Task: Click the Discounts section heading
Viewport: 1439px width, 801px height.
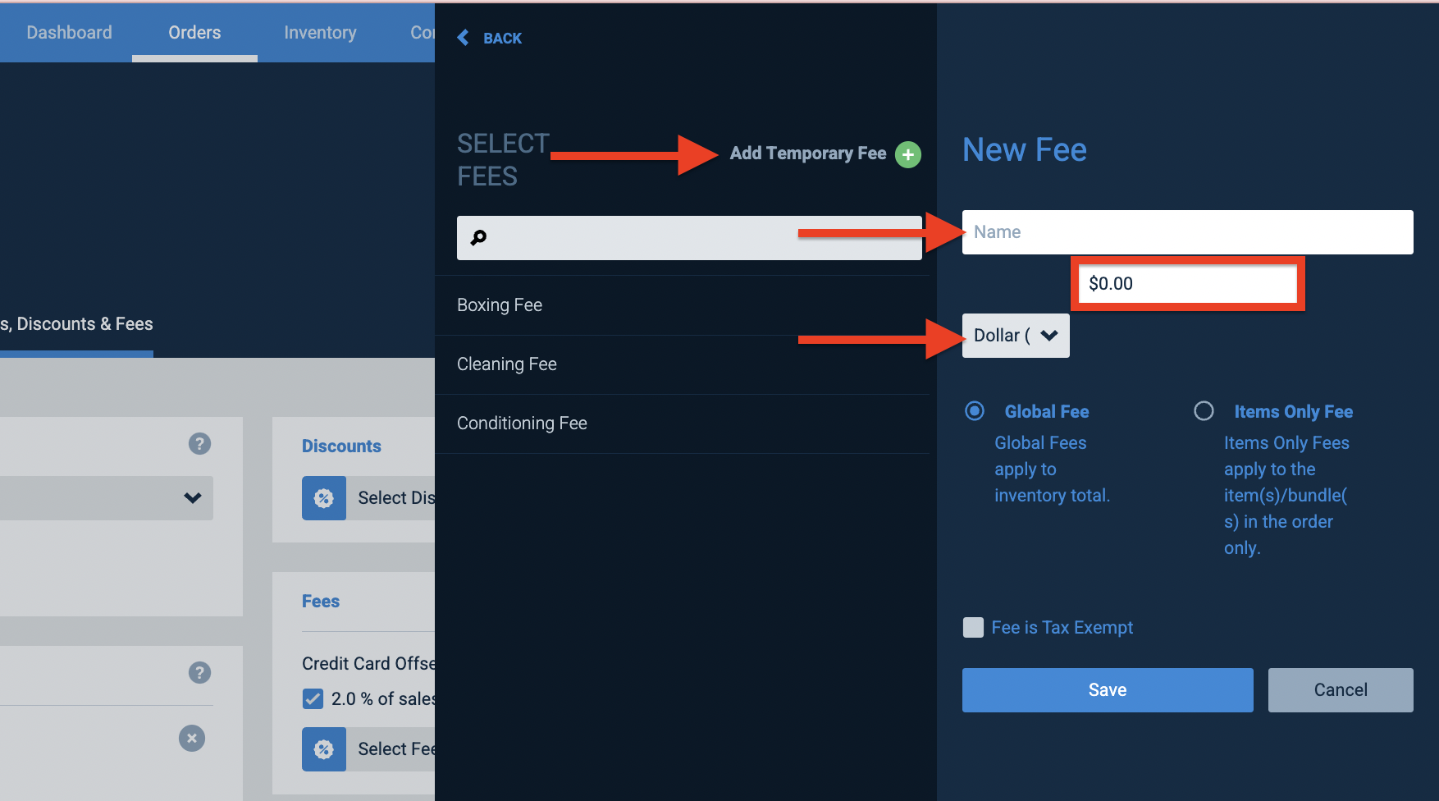Action: [x=341, y=446]
